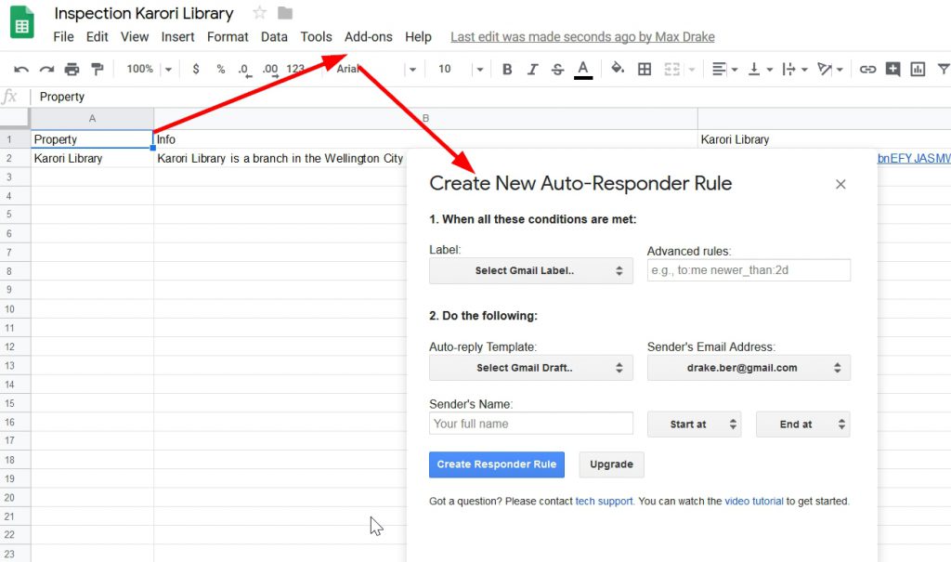This screenshot has height=562, width=951.
Task: Open the Format menu
Action: (228, 37)
